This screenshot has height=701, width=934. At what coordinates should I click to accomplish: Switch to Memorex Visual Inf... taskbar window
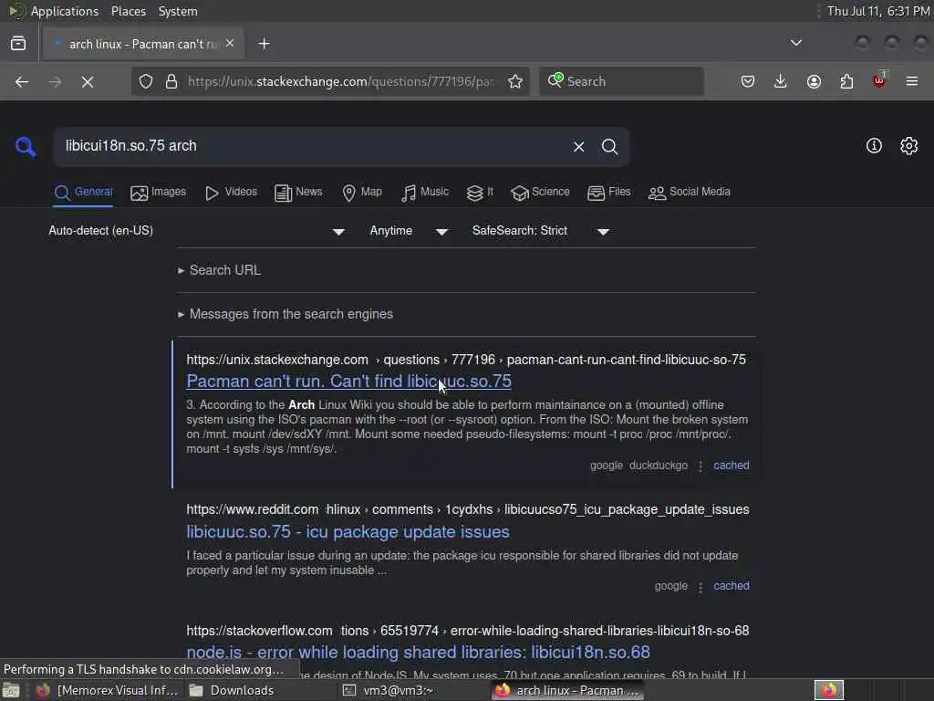click(106, 690)
